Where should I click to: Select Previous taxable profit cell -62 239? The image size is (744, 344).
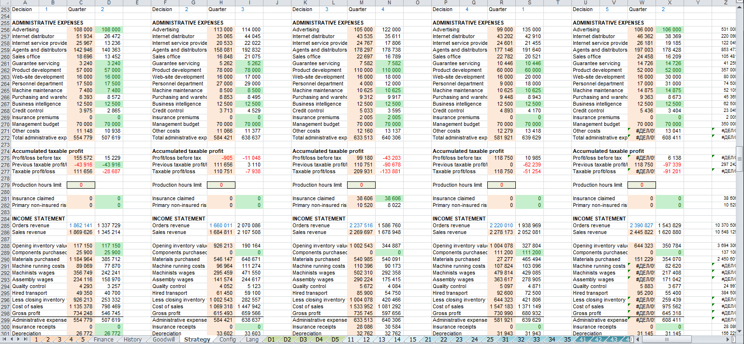click(530, 165)
